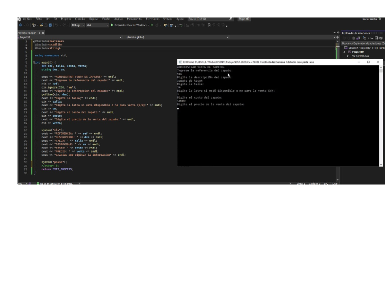Click the Buscar en Explorador de soluciones field
This screenshot has width=385, height=297.
pyautogui.click(x=363, y=43)
